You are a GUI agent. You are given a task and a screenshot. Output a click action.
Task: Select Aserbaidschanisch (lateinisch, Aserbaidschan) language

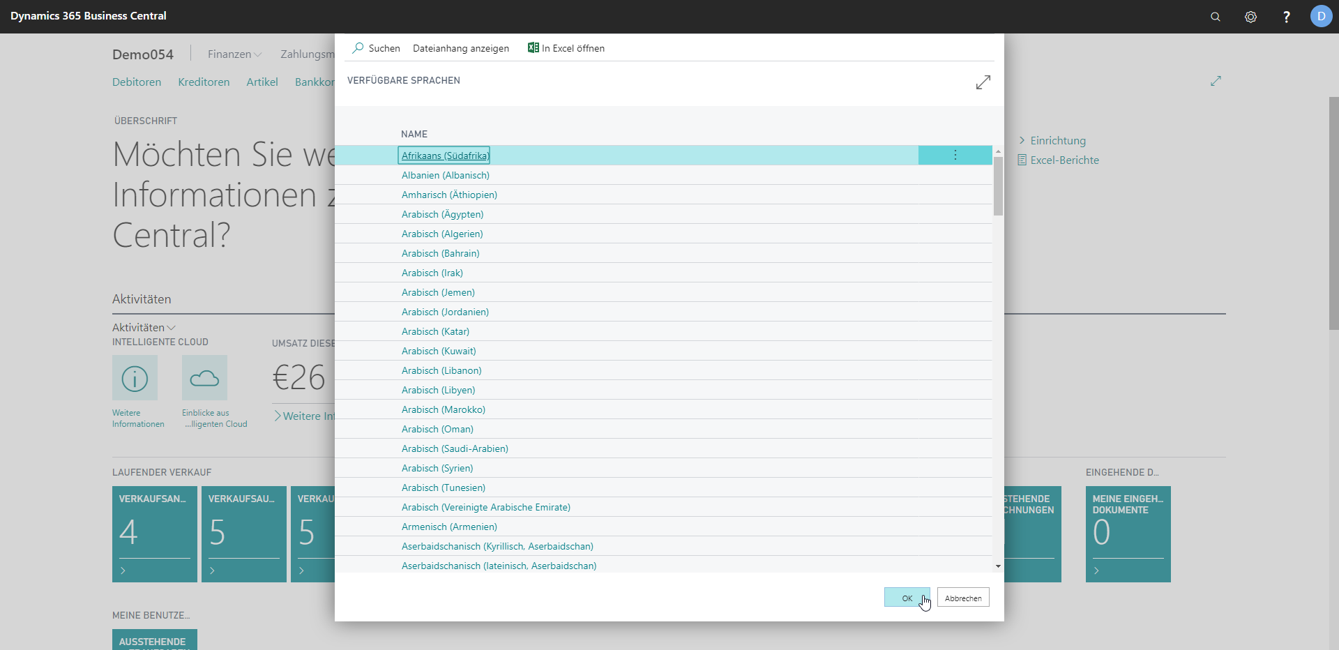click(x=499, y=566)
